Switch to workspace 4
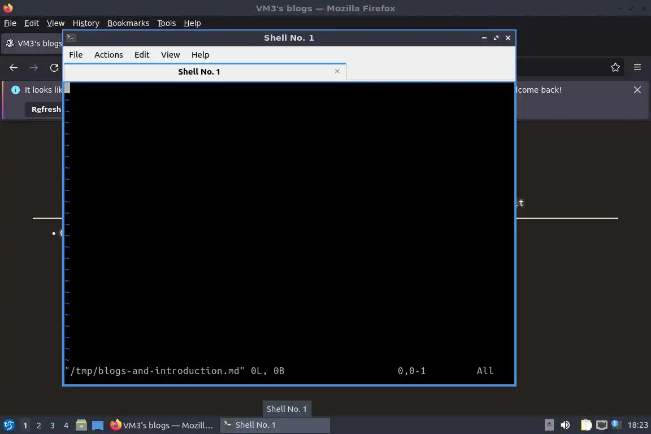The width and height of the screenshot is (651, 434). [x=66, y=426]
